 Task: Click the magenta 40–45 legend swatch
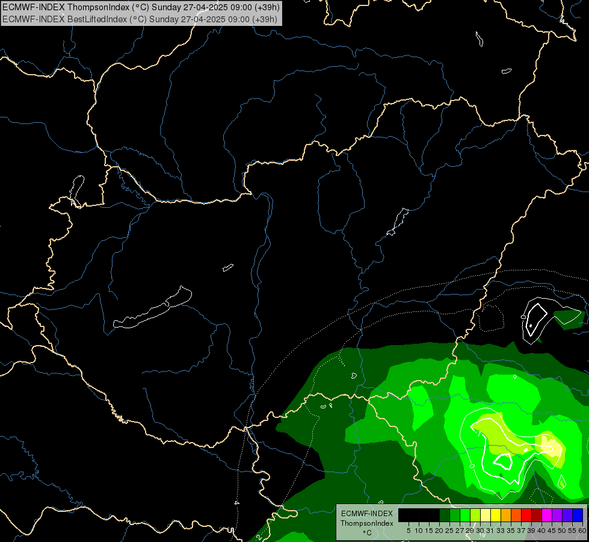pyautogui.click(x=547, y=515)
